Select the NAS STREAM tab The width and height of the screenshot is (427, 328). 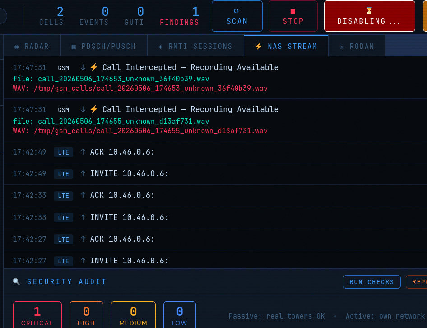coord(286,46)
